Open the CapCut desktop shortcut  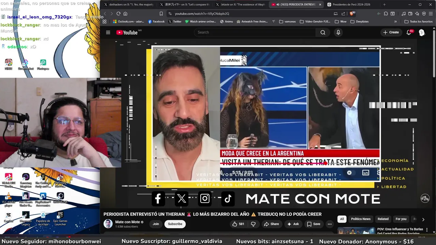tap(9, 217)
